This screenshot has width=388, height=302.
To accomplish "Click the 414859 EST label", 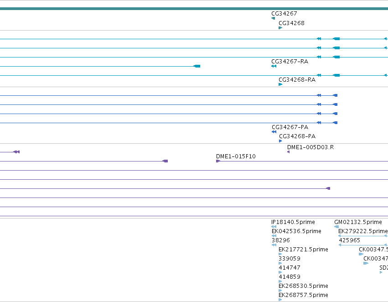I will tap(290, 277).
